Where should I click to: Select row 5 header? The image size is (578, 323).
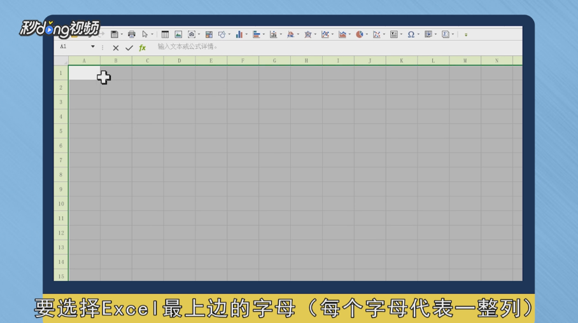[x=61, y=131]
